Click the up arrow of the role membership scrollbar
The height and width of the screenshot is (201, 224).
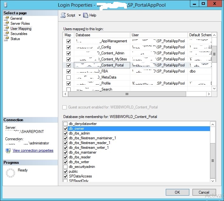(x=213, y=124)
